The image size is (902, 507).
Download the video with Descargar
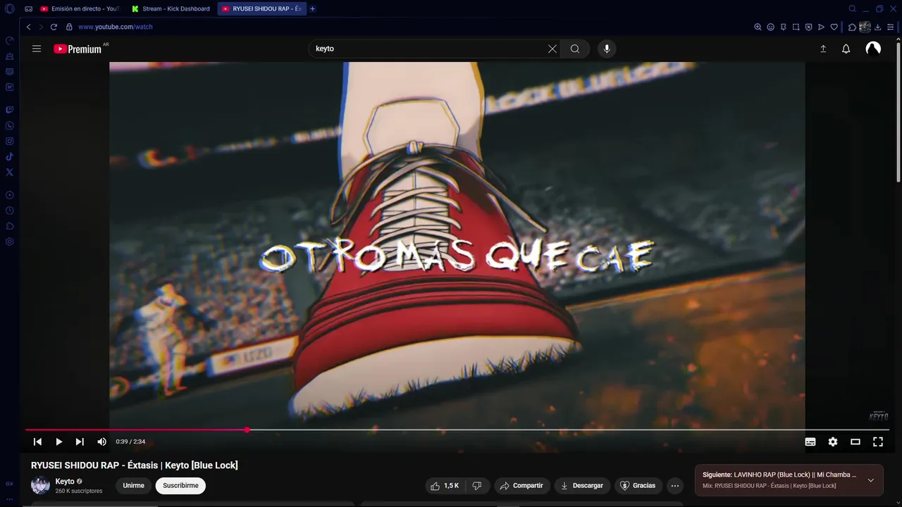(581, 485)
